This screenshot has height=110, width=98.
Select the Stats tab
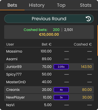pos(86,5)
